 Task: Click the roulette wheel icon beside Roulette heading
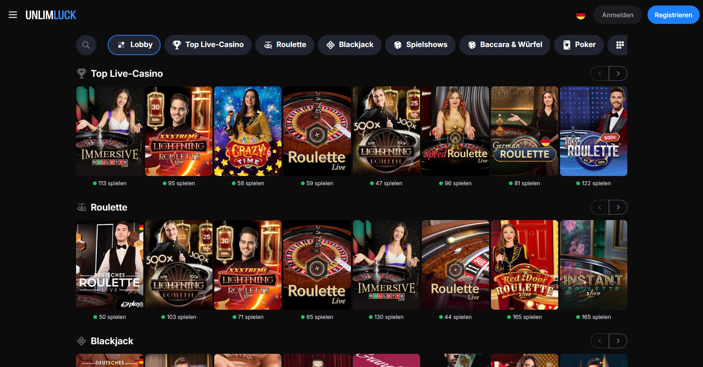[x=81, y=207]
